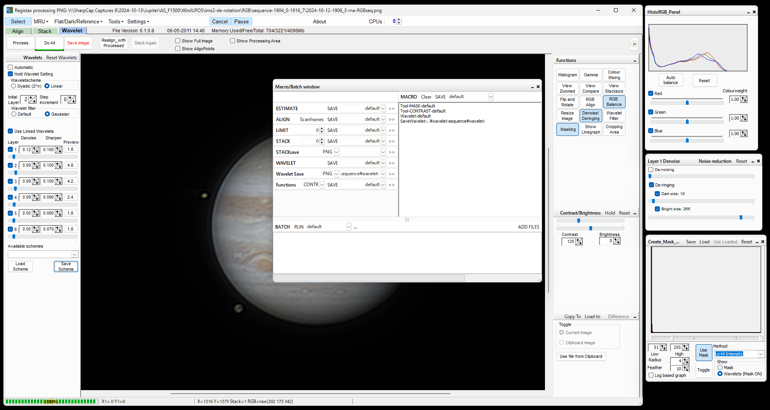Close the Layer 1 Denoise panel

758,161
